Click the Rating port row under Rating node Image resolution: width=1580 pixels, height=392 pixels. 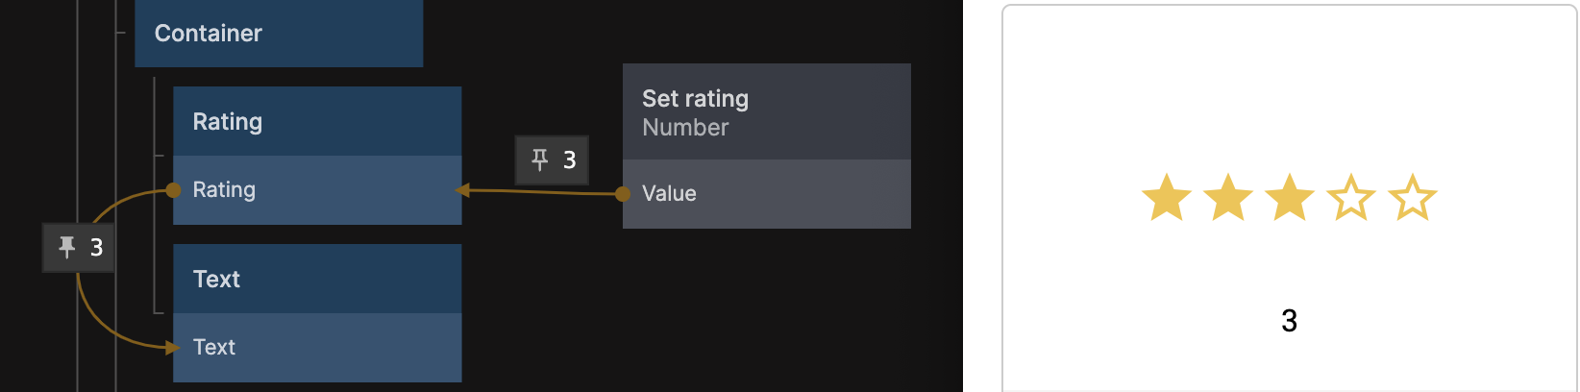pyautogui.click(x=317, y=190)
